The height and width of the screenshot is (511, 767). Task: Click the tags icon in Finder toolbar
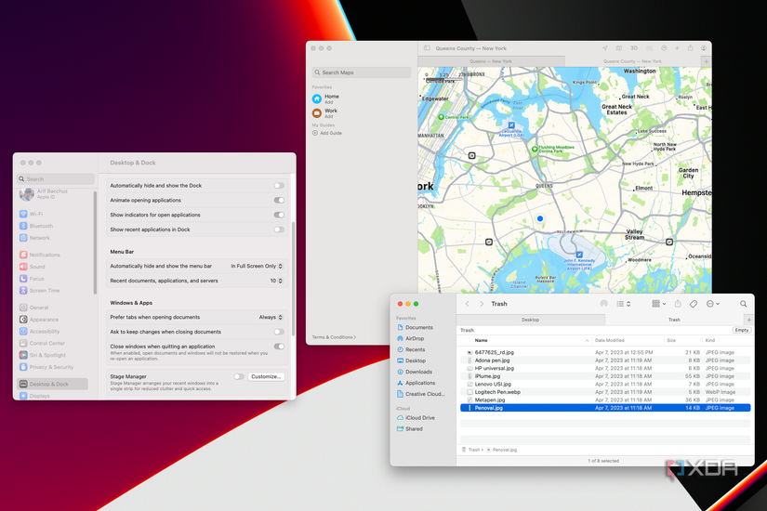(694, 304)
